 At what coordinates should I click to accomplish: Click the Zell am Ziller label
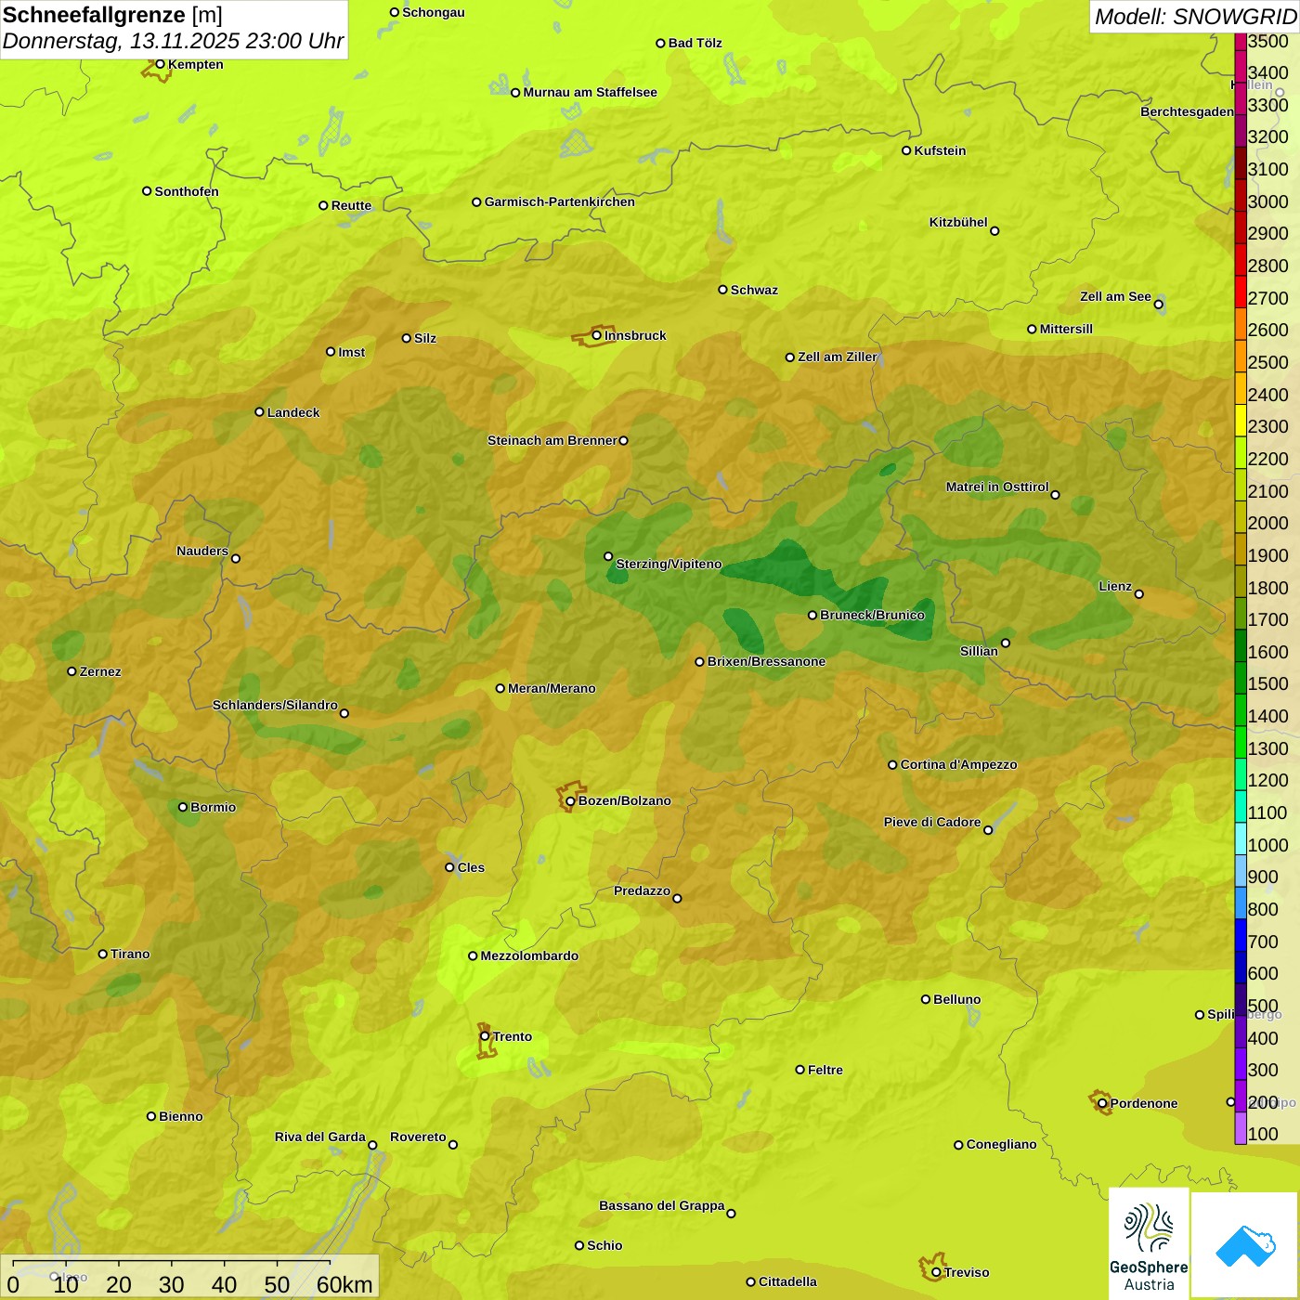tap(838, 357)
